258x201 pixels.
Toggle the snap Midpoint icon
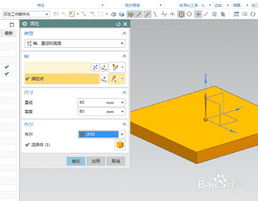pyautogui.click(x=147, y=14)
